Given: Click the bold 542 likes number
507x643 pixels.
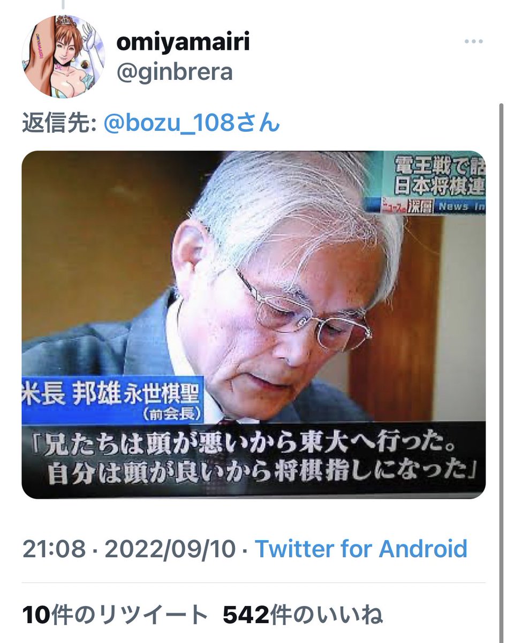Looking at the screenshot, I should click(x=246, y=615).
